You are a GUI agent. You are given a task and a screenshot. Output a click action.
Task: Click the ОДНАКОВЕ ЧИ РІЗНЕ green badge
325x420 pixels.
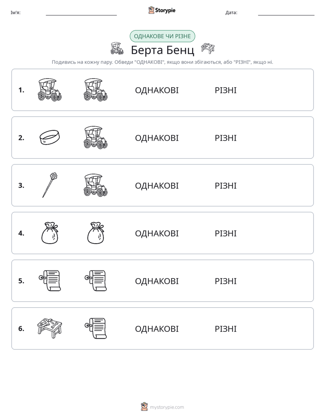162,36
